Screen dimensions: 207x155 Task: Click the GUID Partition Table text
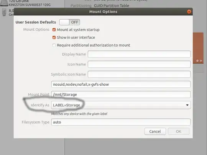[112, 6]
